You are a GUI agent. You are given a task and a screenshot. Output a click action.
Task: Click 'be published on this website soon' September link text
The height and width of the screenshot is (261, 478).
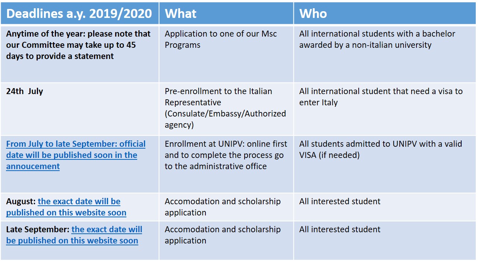coord(72,241)
